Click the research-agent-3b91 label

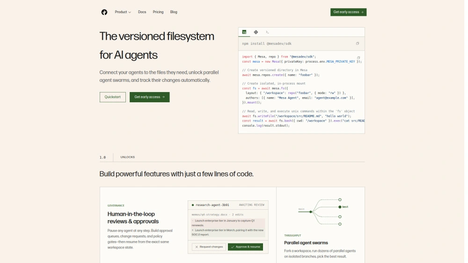coord(212,205)
